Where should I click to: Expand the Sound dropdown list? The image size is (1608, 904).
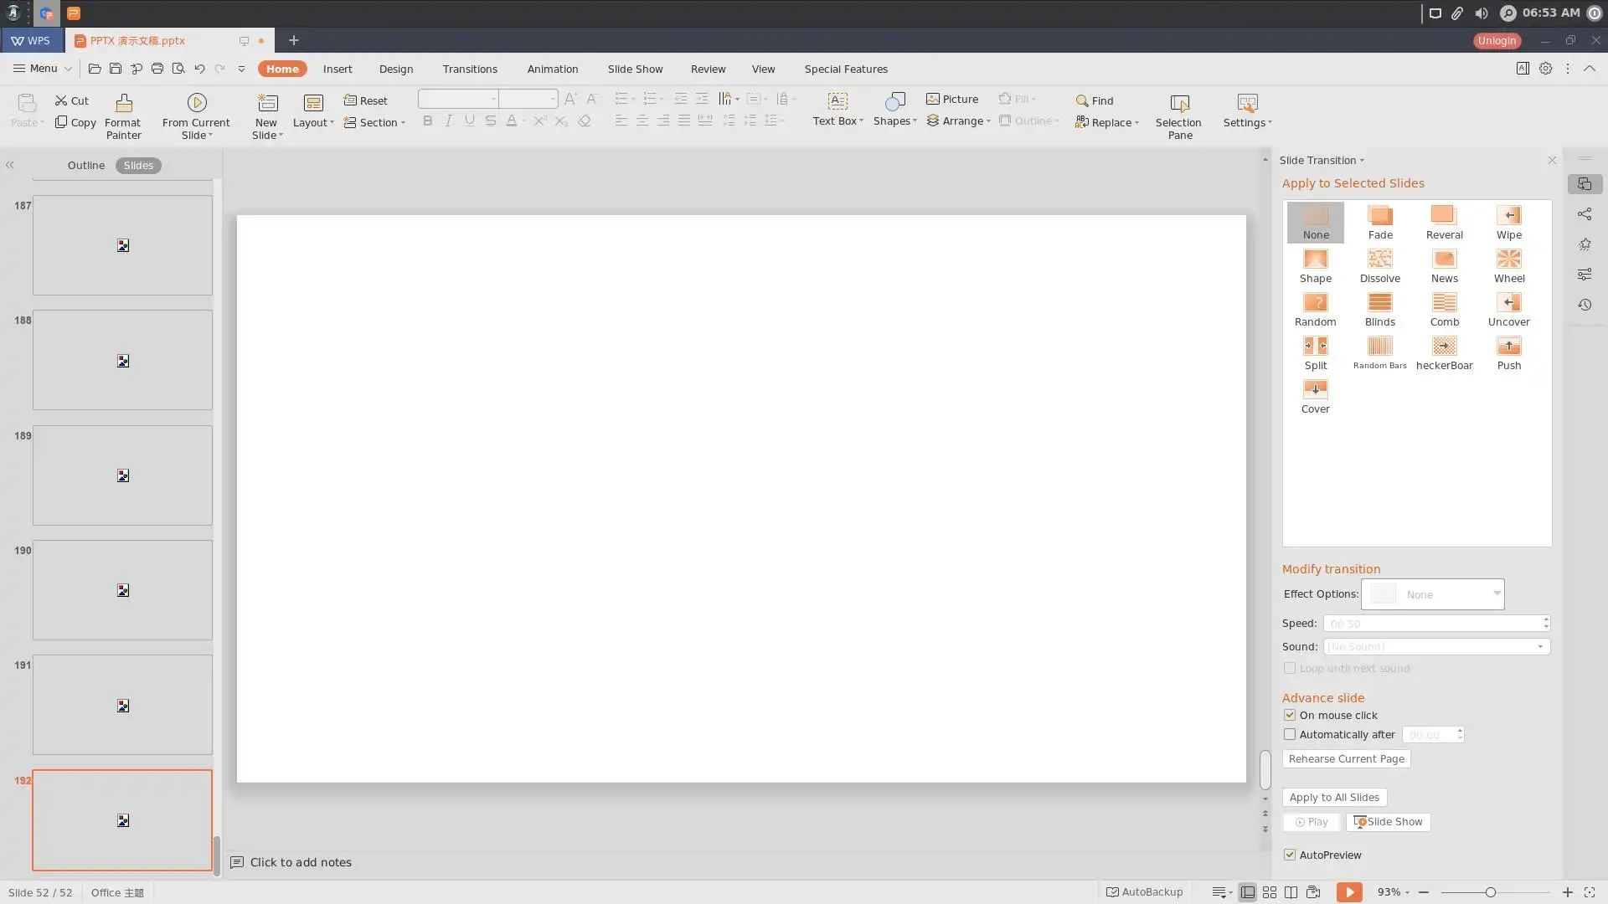(x=1539, y=646)
